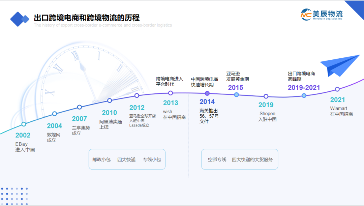This screenshot has width=364, height=206.
Task: Click the text 海关推出 56、57号 文件
Action: coord(209,116)
